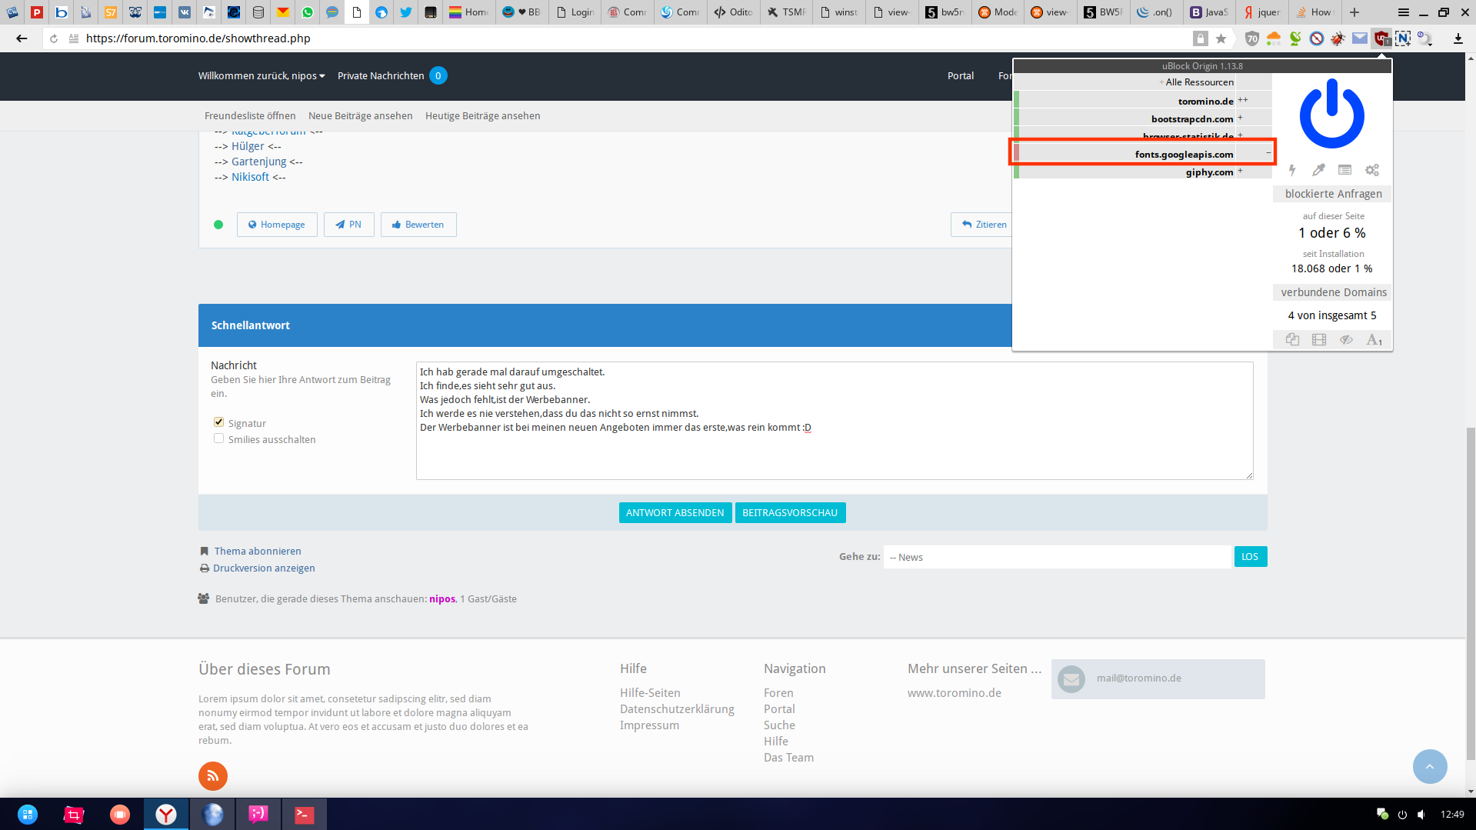Viewport: 1476px width, 830px height.
Task: Toggle uBlock no-popups switch icon
Action: click(1292, 339)
